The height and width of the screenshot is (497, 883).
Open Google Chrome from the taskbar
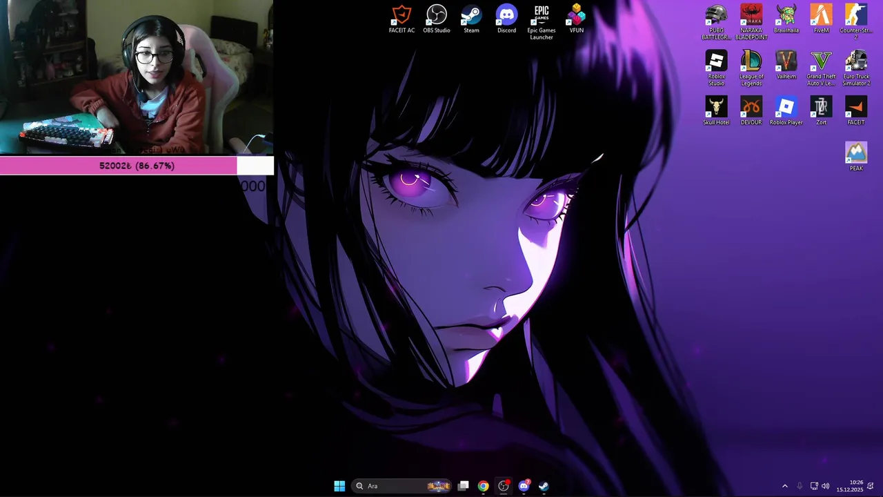tap(484, 486)
